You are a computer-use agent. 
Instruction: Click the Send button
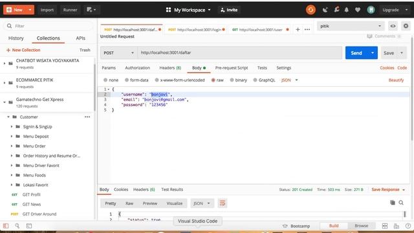pyautogui.click(x=356, y=53)
